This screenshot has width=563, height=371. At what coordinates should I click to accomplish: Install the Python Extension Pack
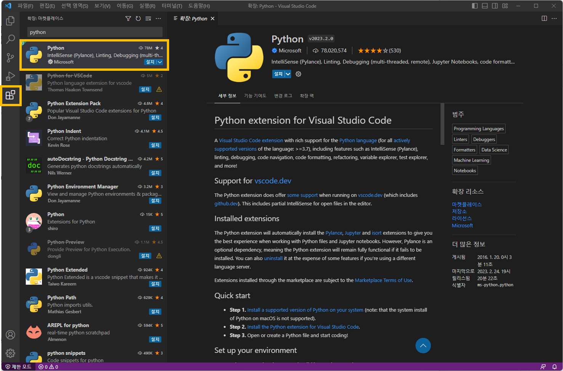tap(155, 118)
